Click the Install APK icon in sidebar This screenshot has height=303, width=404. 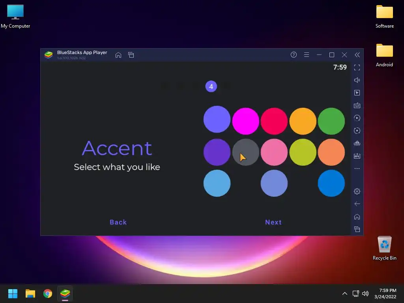click(357, 156)
